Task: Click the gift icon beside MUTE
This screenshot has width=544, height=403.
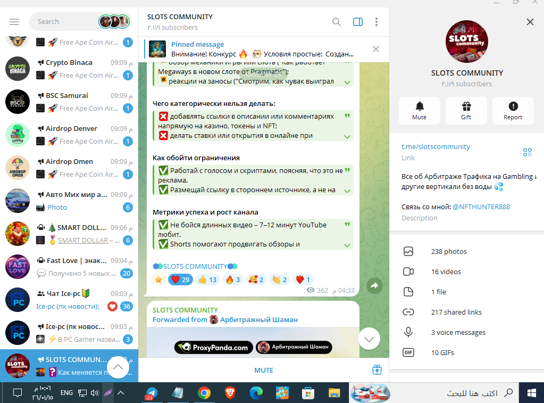Action: click(x=377, y=370)
